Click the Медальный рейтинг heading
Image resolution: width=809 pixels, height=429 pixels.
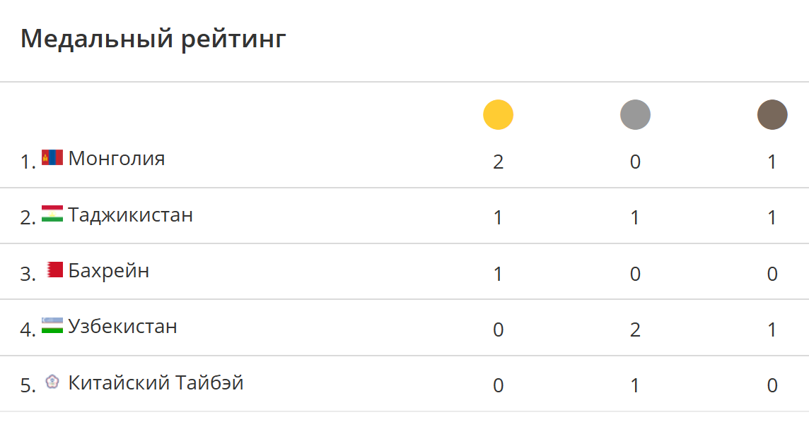[x=153, y=38]
